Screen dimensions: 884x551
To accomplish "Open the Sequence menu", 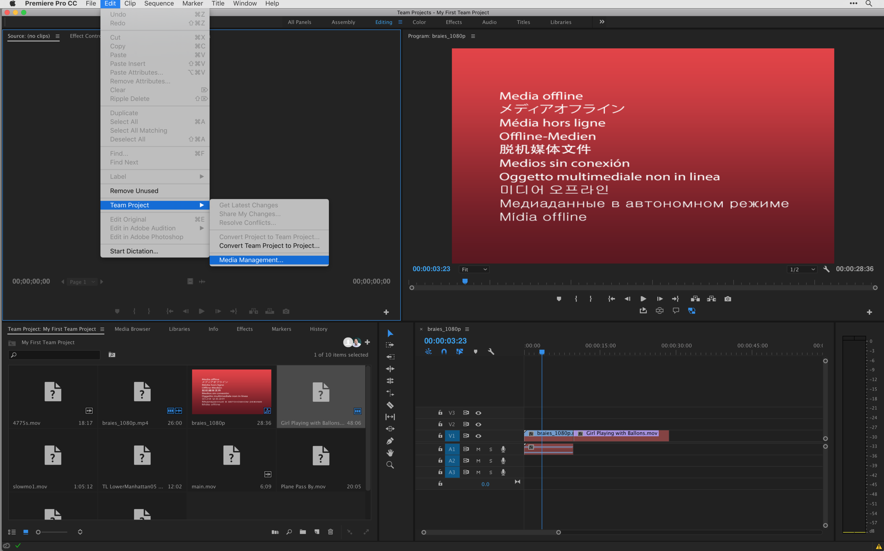I will (x=158, y=4).
